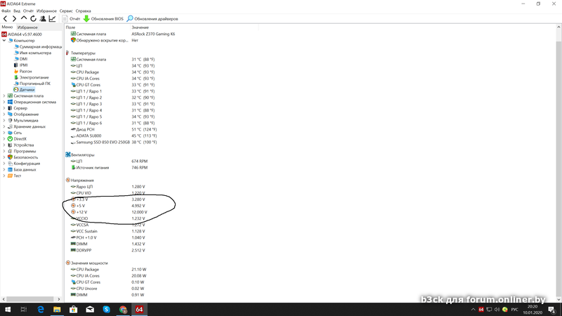Expand the Сеть tree node
Image resolution: width=562 pixels, height=316 pixels.
tap(4, 133)
